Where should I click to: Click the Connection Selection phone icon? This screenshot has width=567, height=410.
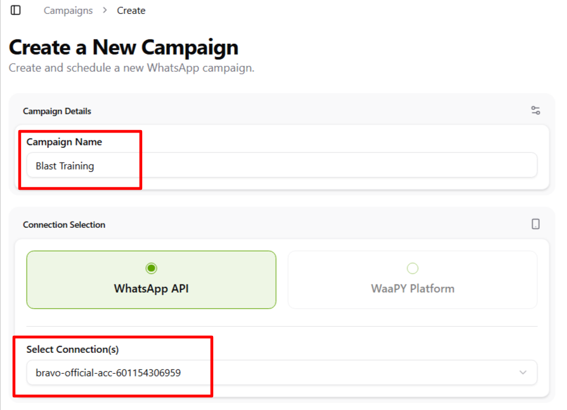click(536, 224)
